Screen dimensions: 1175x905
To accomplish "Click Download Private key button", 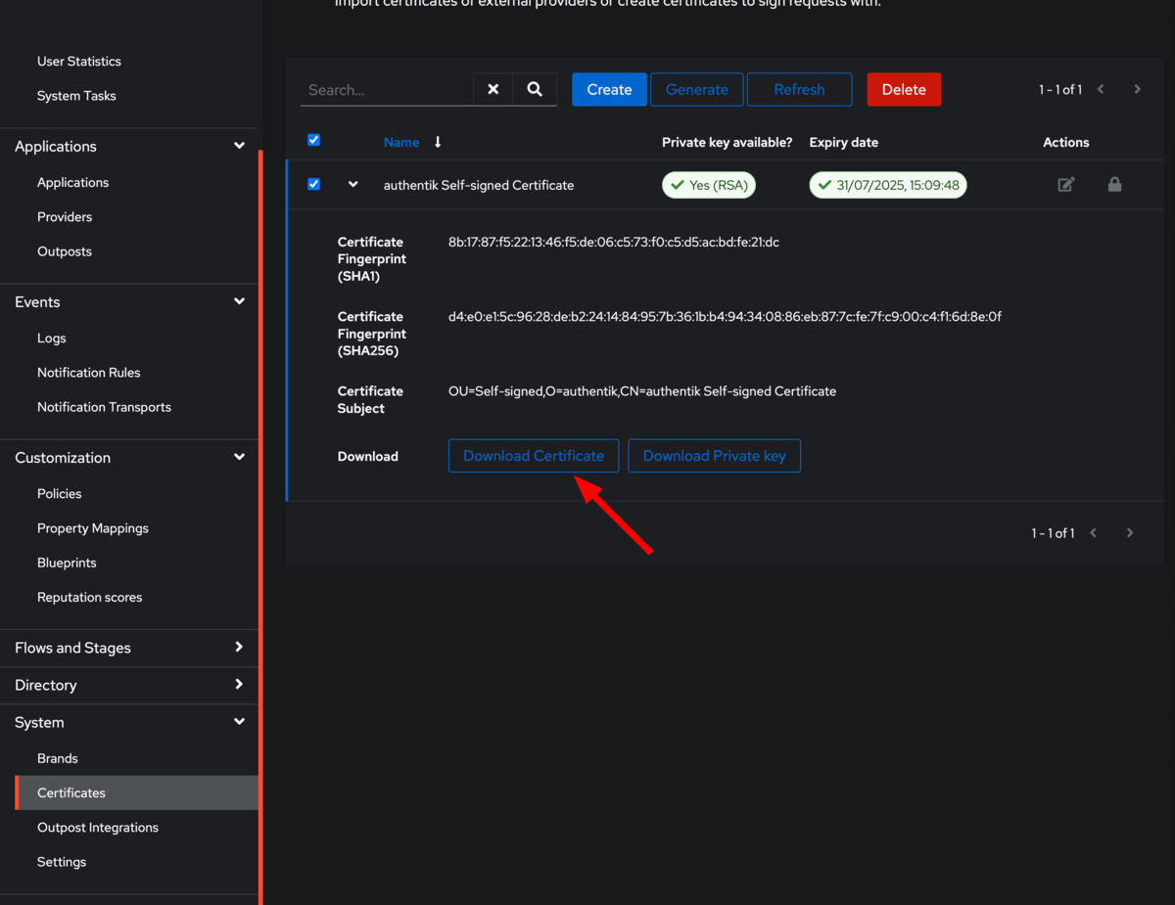I will pos(715,456).
